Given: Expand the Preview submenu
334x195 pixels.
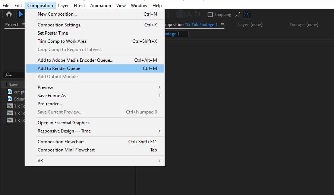Looking at the screenshot, I should tap(95, 87).
